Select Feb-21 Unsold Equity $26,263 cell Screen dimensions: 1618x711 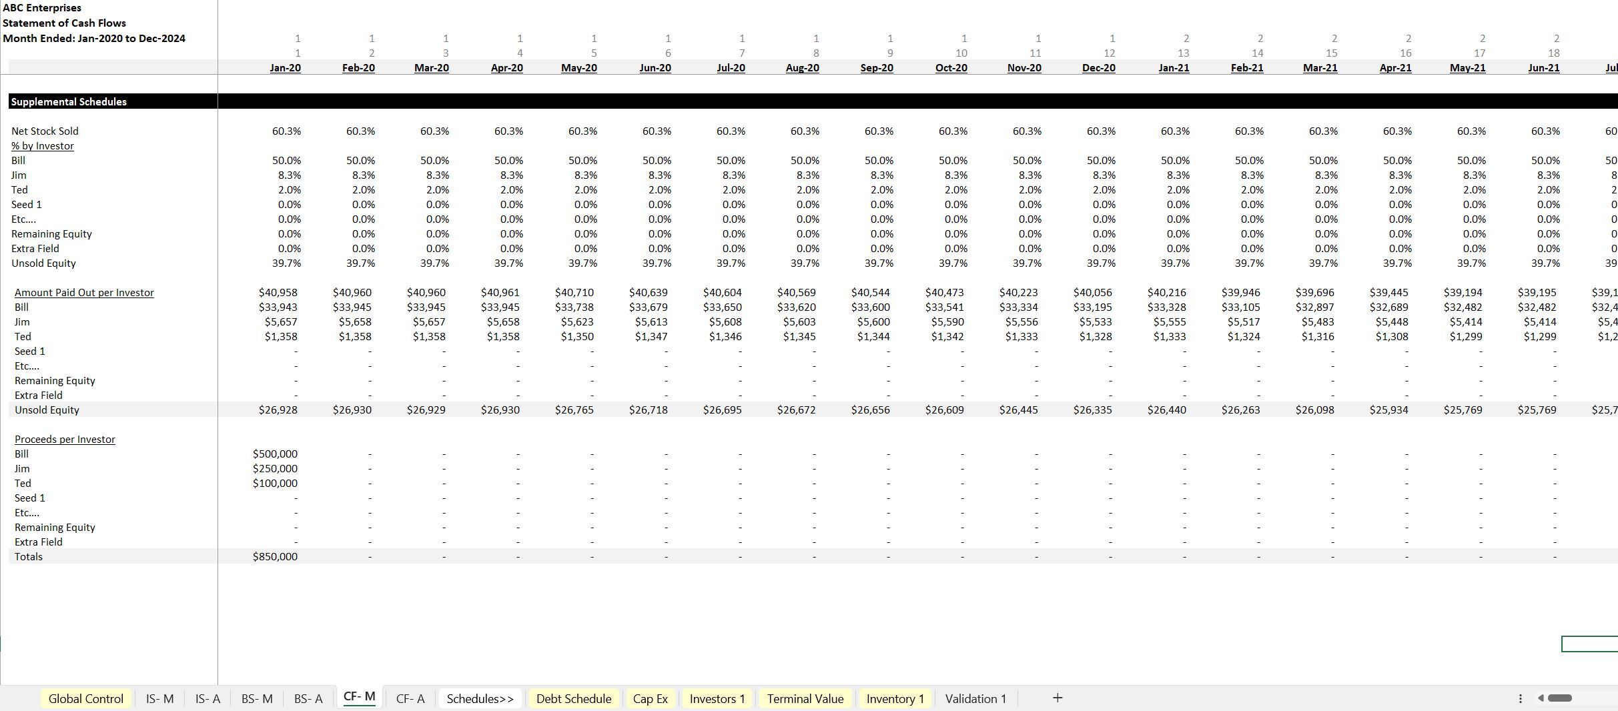1241,410
